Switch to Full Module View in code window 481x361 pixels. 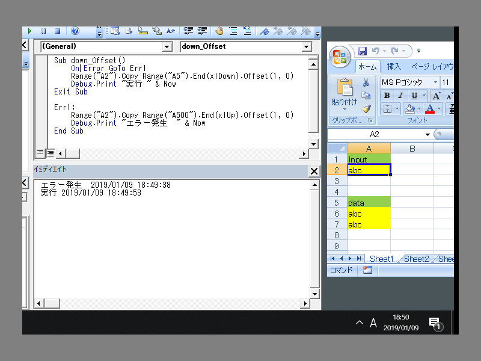coord(51,153)
